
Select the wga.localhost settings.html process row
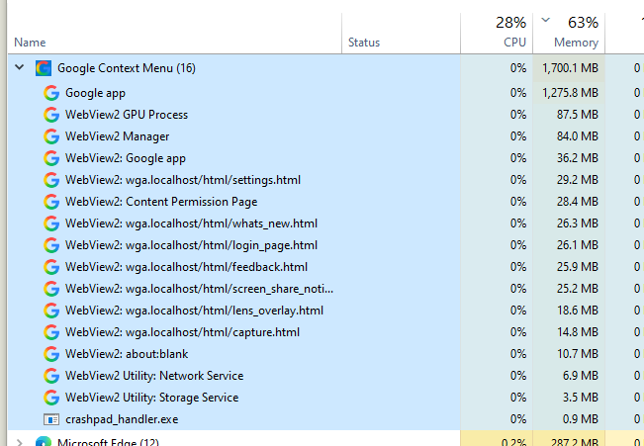233,180
